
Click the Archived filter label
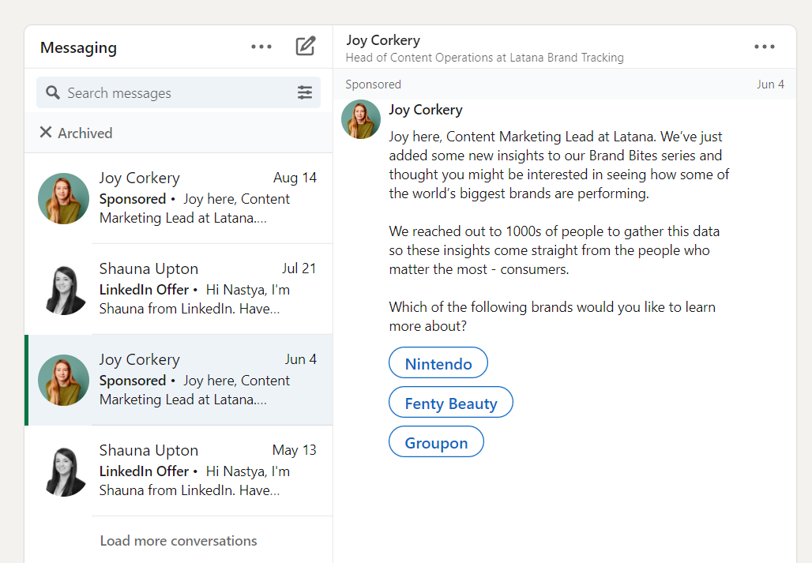tap(85, 133)
